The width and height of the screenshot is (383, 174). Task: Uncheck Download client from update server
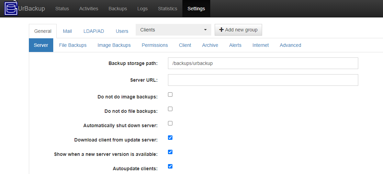[170, 137]
